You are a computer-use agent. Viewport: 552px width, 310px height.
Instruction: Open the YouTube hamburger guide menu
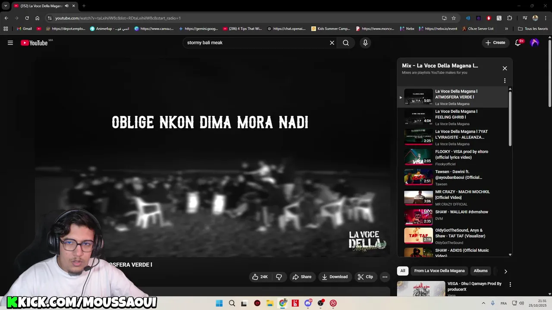(10, 43)
